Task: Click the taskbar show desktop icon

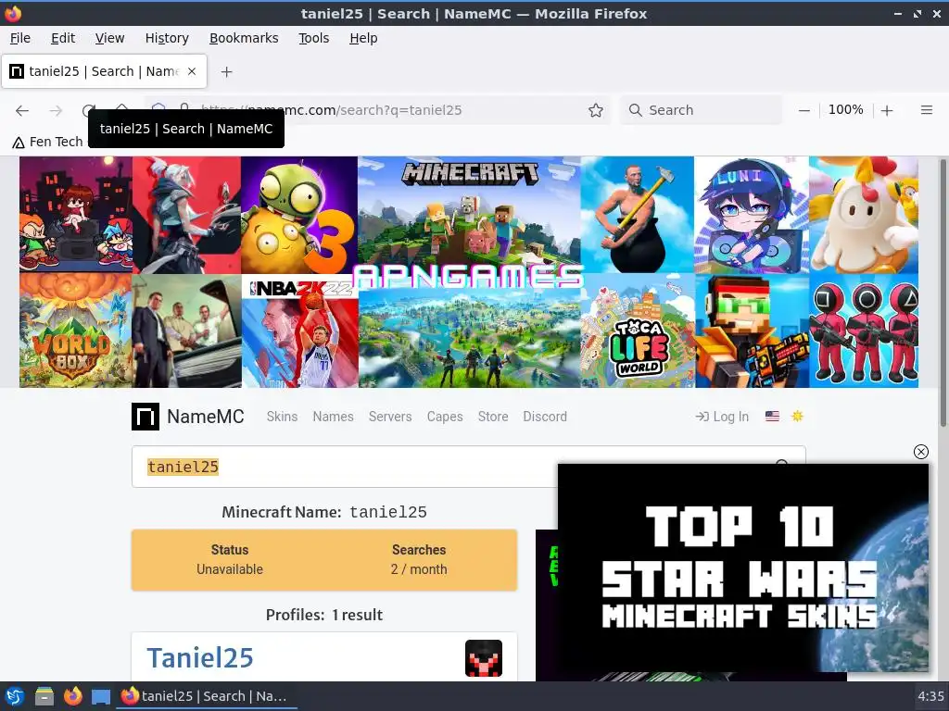Action: tap(101, 697)
